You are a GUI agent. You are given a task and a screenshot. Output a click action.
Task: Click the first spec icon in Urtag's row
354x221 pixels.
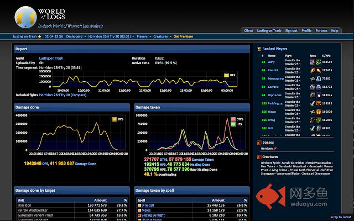313,120
